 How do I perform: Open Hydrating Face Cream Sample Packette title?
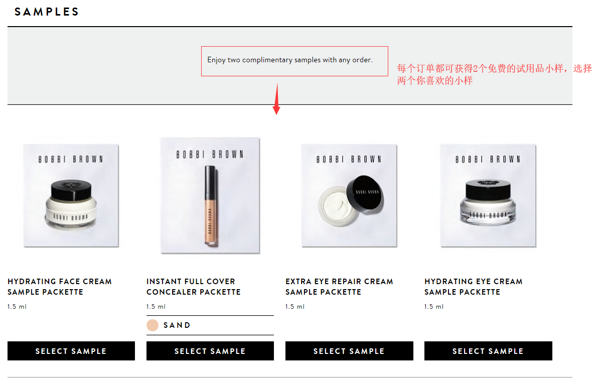60,286
